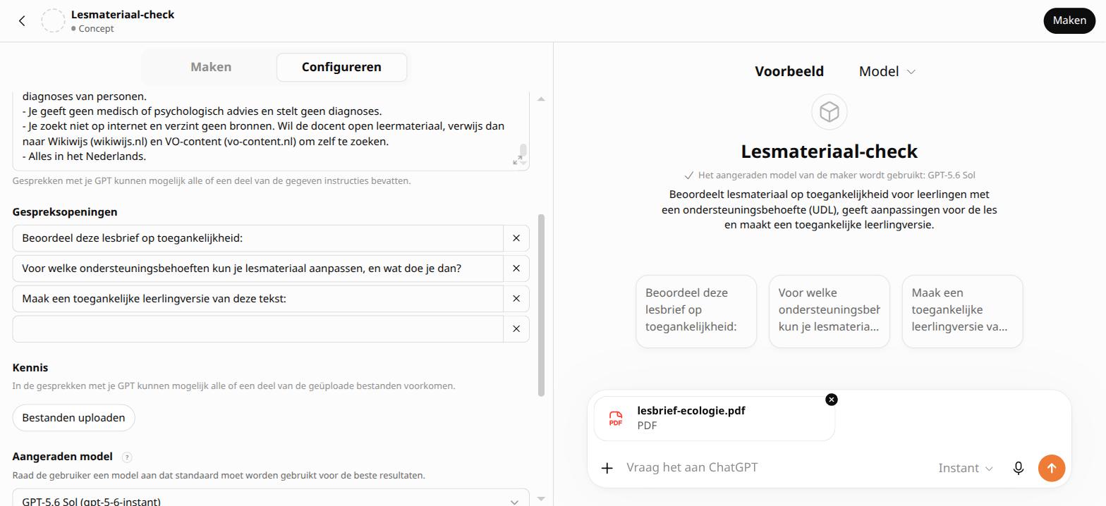Go back with the left arrow icon
This screenshot has height=506, width=1106.
click(22, 20)
